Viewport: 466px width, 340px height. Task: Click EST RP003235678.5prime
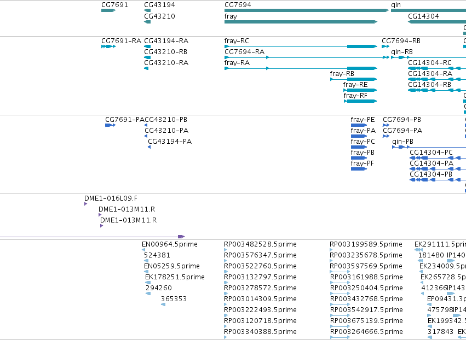pyautogui.click(x=366, y=255)
